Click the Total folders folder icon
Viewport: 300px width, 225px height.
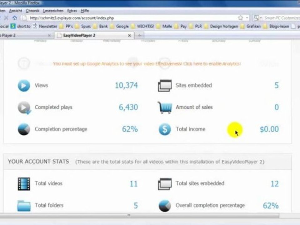[x=24, y=206]
